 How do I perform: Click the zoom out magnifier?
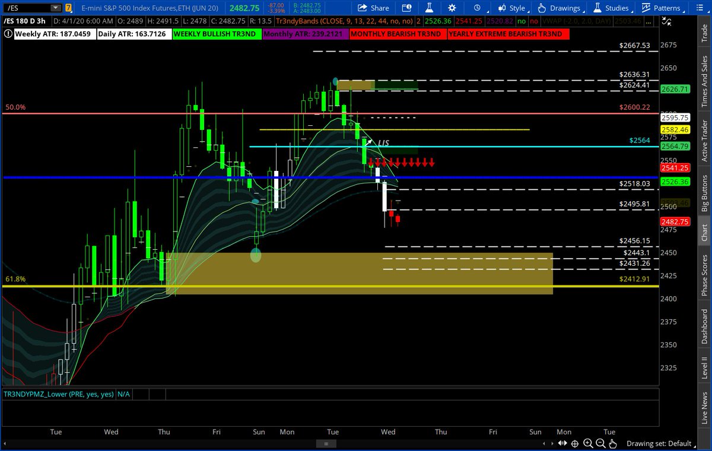click(x=600, y=443)
